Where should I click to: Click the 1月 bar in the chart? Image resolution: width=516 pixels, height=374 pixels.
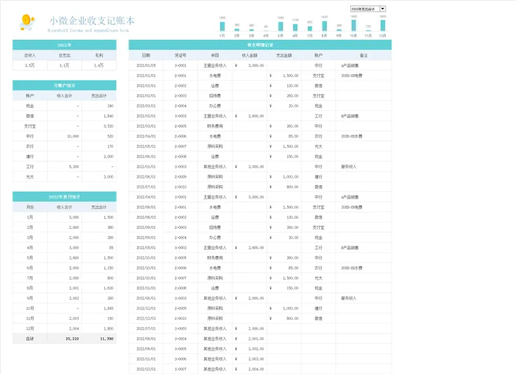click(x=223, y=26)
